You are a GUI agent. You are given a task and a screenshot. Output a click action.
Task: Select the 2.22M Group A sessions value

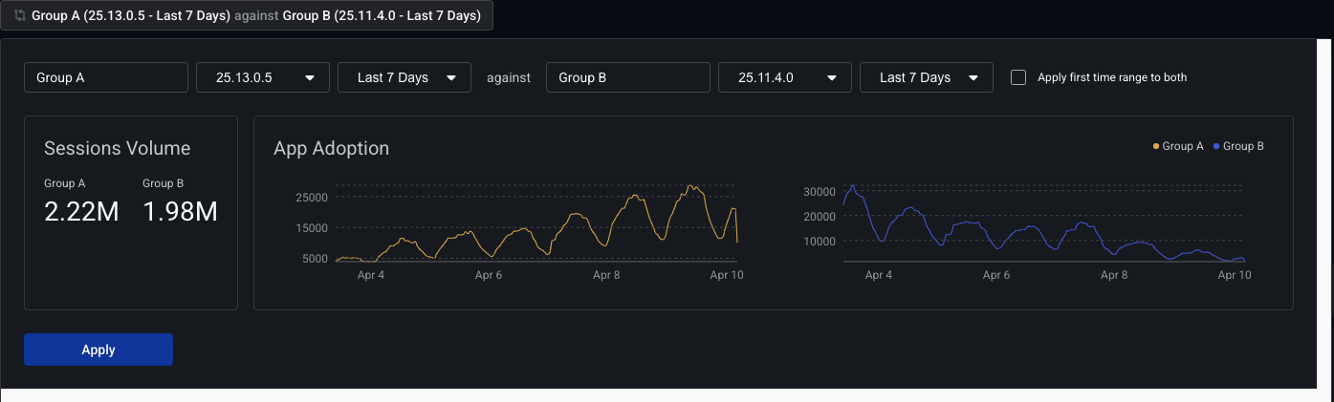[x=81, y=212]
